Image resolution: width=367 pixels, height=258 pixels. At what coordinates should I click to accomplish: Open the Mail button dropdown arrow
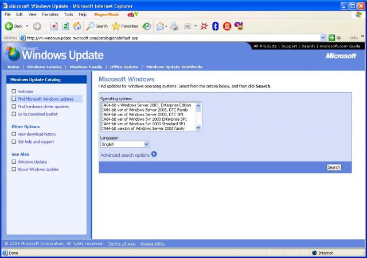click(166, 26)
